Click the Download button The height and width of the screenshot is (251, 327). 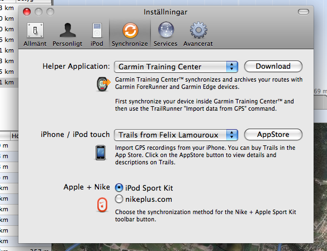[273, 67]
